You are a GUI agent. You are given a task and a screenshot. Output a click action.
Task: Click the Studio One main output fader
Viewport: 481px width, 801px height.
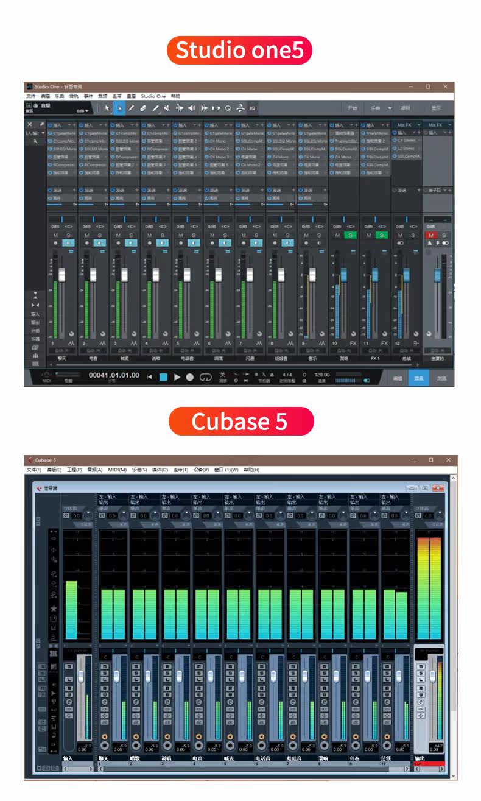pos(437,274)
